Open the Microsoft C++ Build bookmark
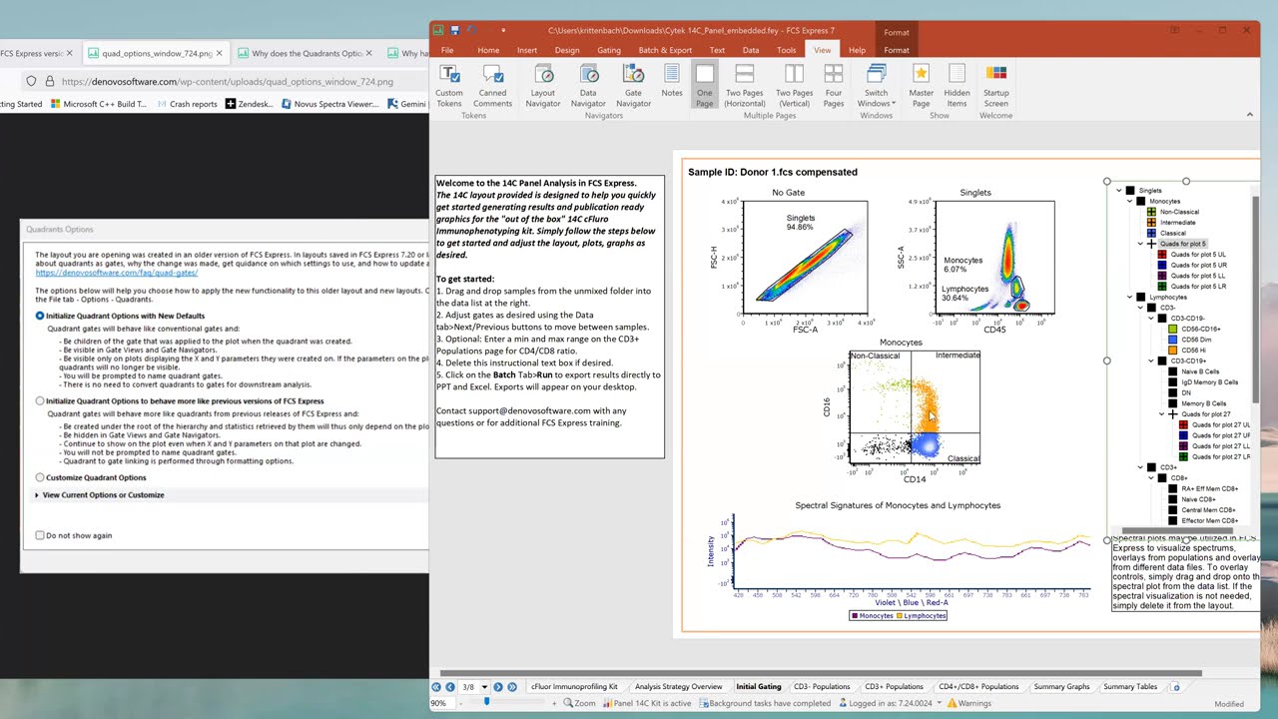The height and width of the screenshot is (719, 1278). [97, 104]
